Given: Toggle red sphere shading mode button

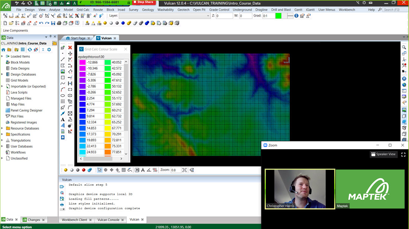Looking at the screenshot, I should click(x=84, y=170).
